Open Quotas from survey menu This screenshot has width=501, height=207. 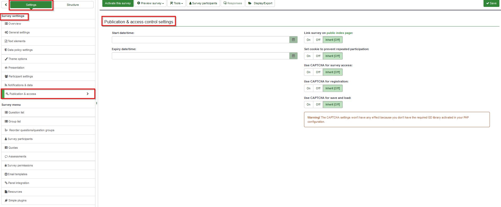48,148
